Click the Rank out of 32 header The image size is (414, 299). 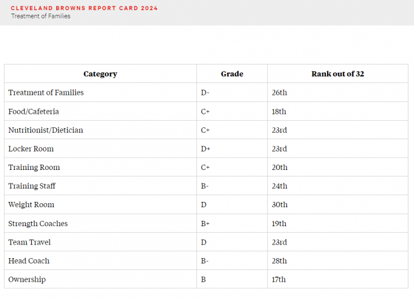pos(338,74)
